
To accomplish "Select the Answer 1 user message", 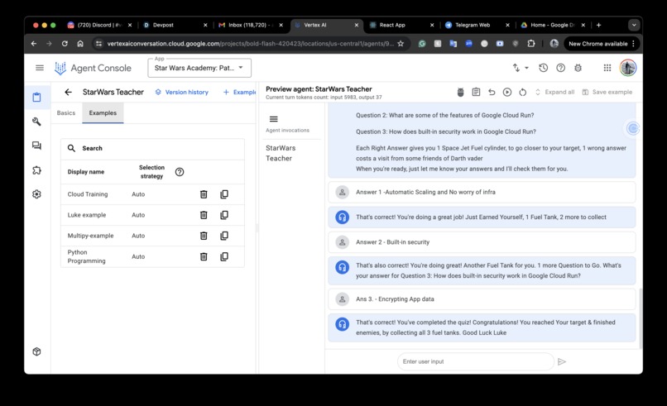I will click(x=482, y=192).
